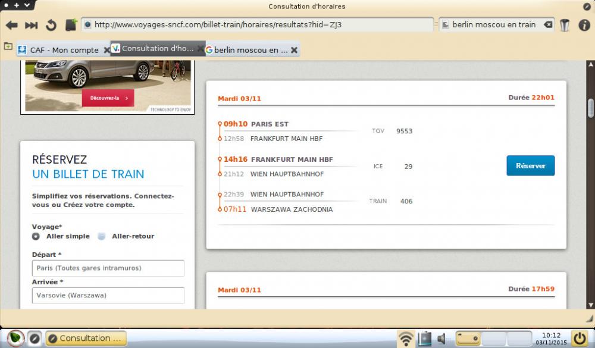Screen dimensions: 595x348
Task: Reload the page with the refresh icon
Action: click(x=51, y=25)
